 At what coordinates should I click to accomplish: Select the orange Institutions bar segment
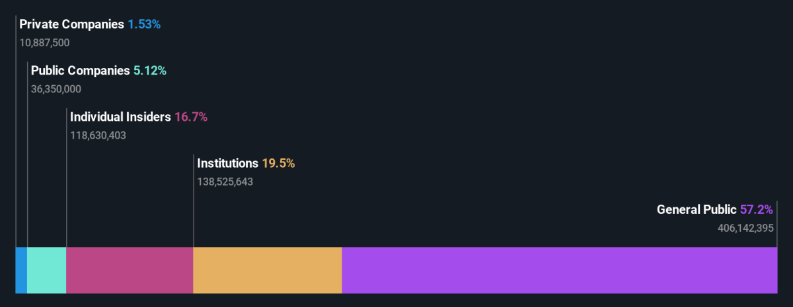point(268,270)
